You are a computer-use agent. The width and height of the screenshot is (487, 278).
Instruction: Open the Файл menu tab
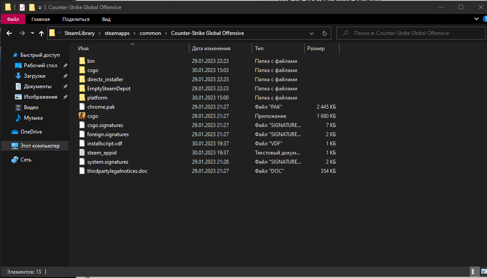click(13, 19)
